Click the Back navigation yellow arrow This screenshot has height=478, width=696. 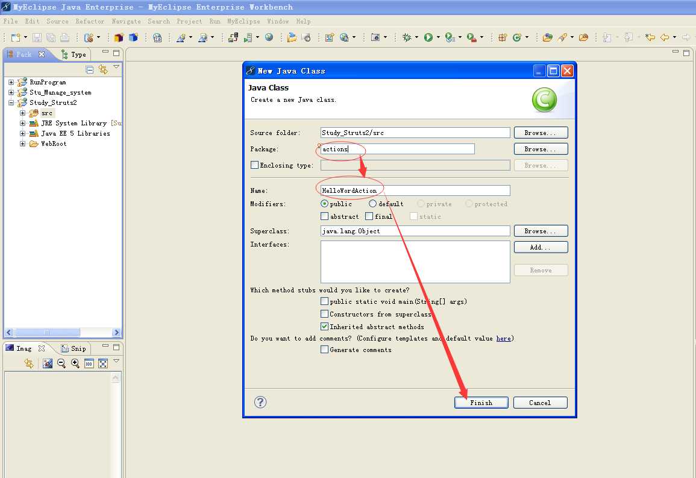[x=665, y=38]
